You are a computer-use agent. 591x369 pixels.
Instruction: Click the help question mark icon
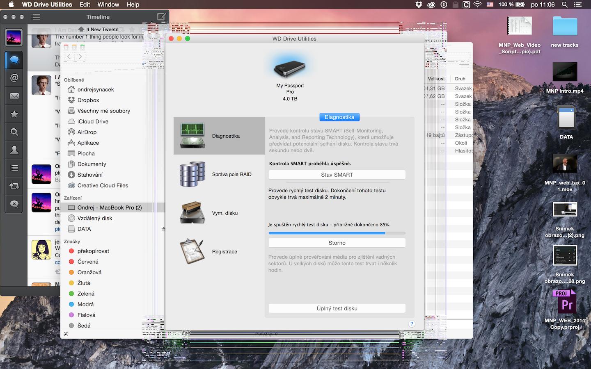click(412, 324)
